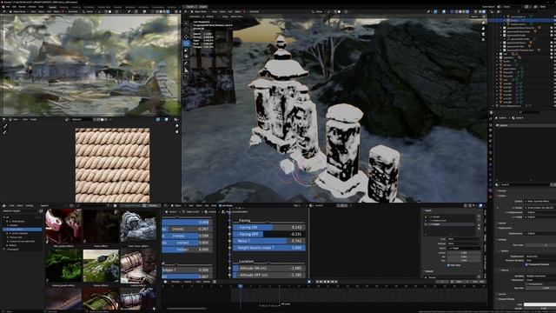This screenshot has height=313, width=556.
Task: Switch perspective/orthographic gizmo in main viewport
Action: coord(483,40)
